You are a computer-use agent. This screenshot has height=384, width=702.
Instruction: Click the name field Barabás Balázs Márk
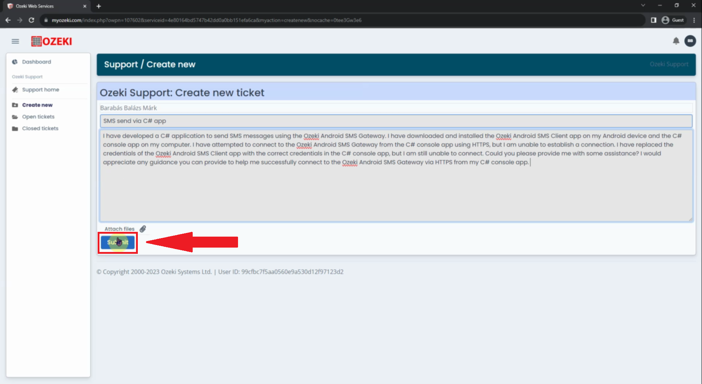(x=396, y=108)
